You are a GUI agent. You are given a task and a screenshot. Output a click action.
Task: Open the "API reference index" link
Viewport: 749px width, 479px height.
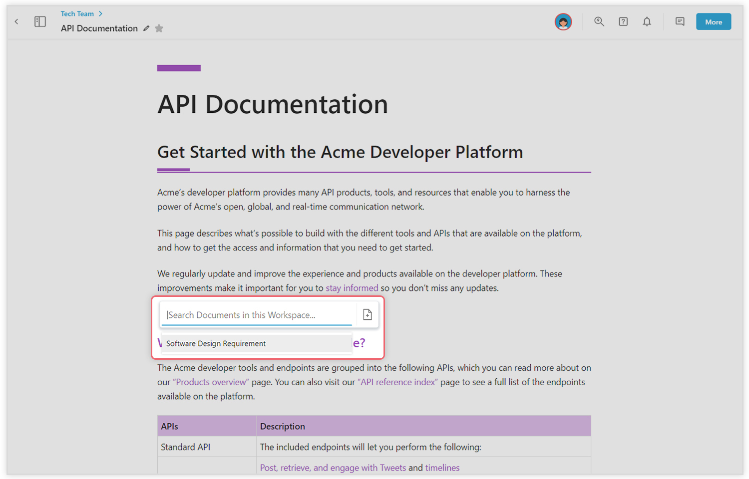(397, 382)
